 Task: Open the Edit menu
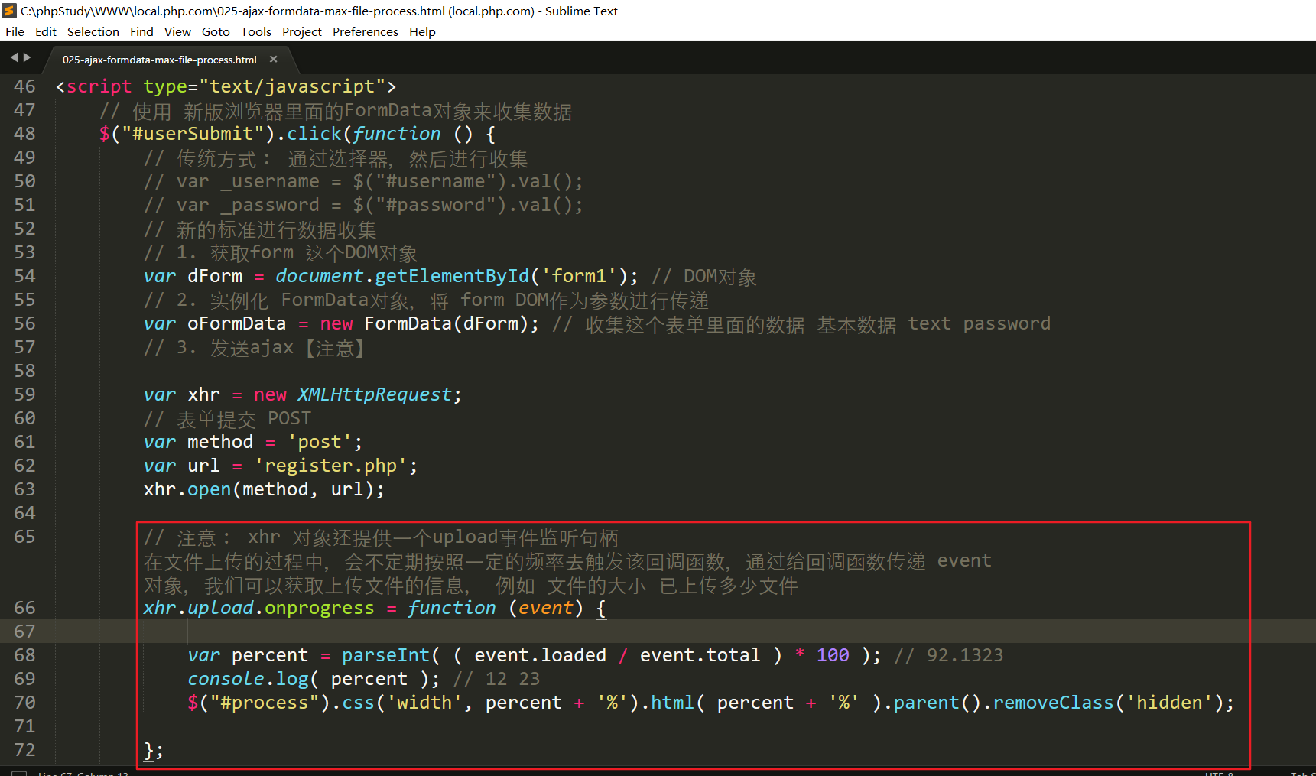(46, 32)
